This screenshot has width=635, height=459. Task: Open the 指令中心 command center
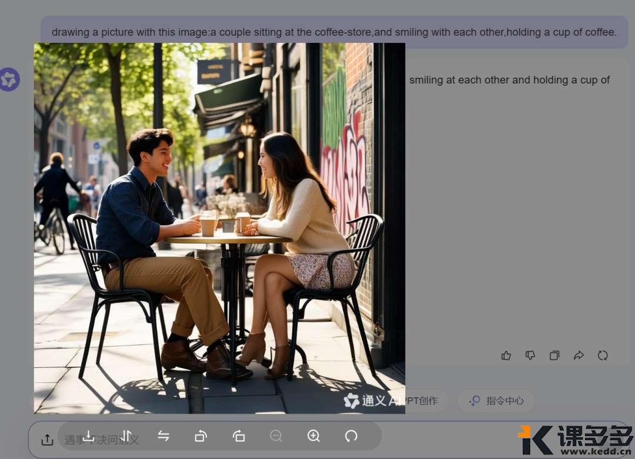coord(497,401)
